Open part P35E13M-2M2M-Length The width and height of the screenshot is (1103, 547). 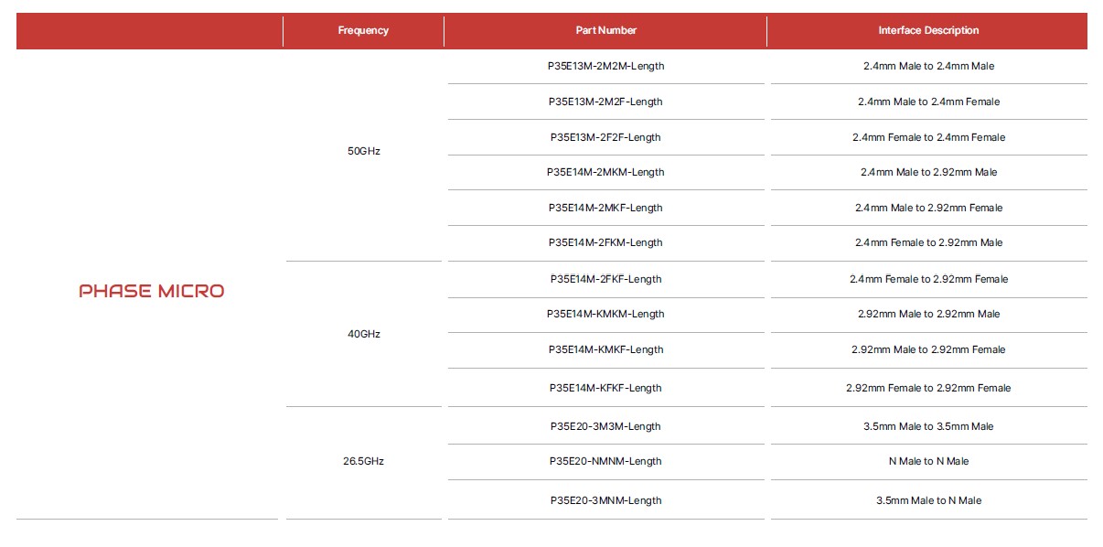pyautogui.click(x=605, y=66)
